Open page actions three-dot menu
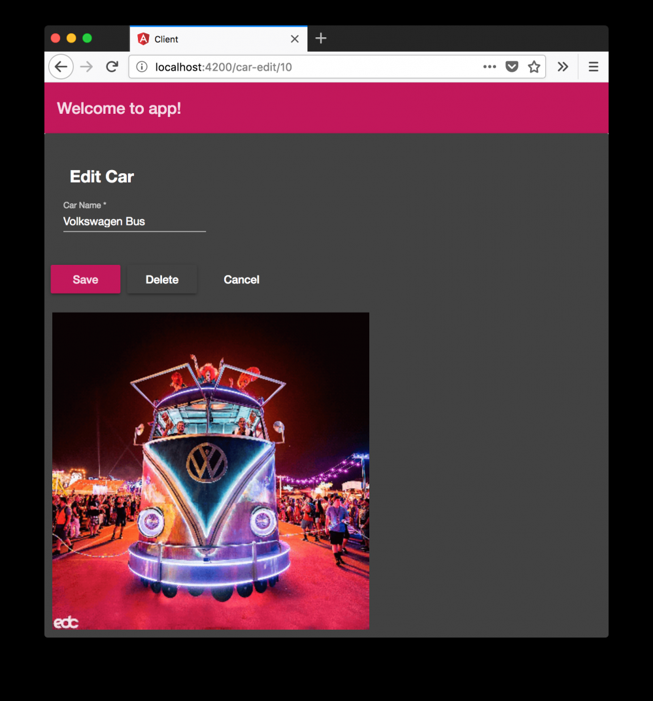 click(490, 67)
